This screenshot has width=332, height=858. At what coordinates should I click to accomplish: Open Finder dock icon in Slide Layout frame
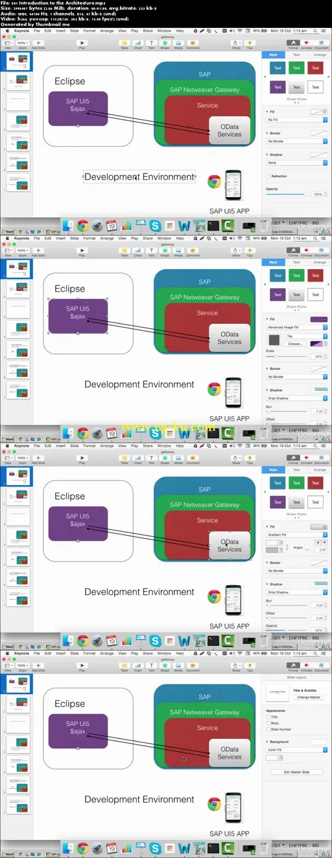pyautogui.click(x=69, y=848)
